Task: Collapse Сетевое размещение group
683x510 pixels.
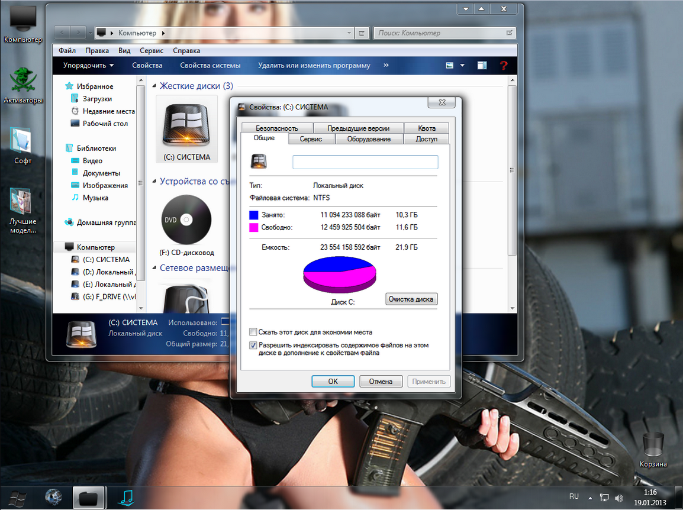Action: coord(154,268)
